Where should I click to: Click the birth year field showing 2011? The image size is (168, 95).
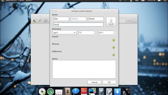(x=106, y=33)
